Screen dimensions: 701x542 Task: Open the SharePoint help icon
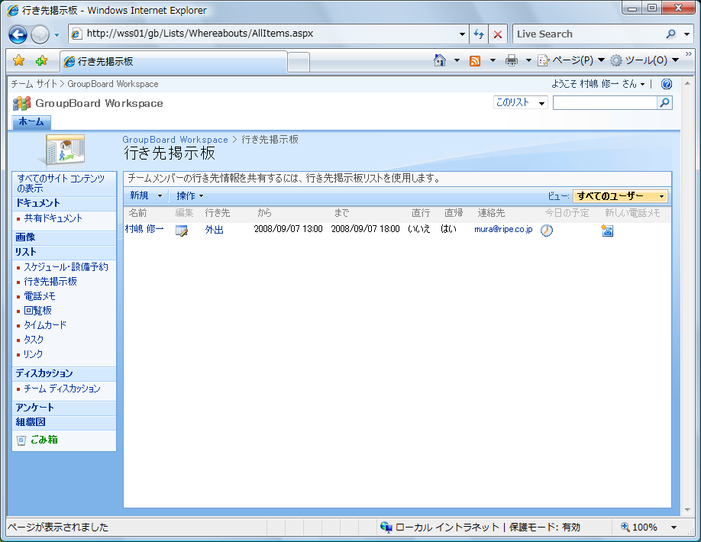point(666,84)
